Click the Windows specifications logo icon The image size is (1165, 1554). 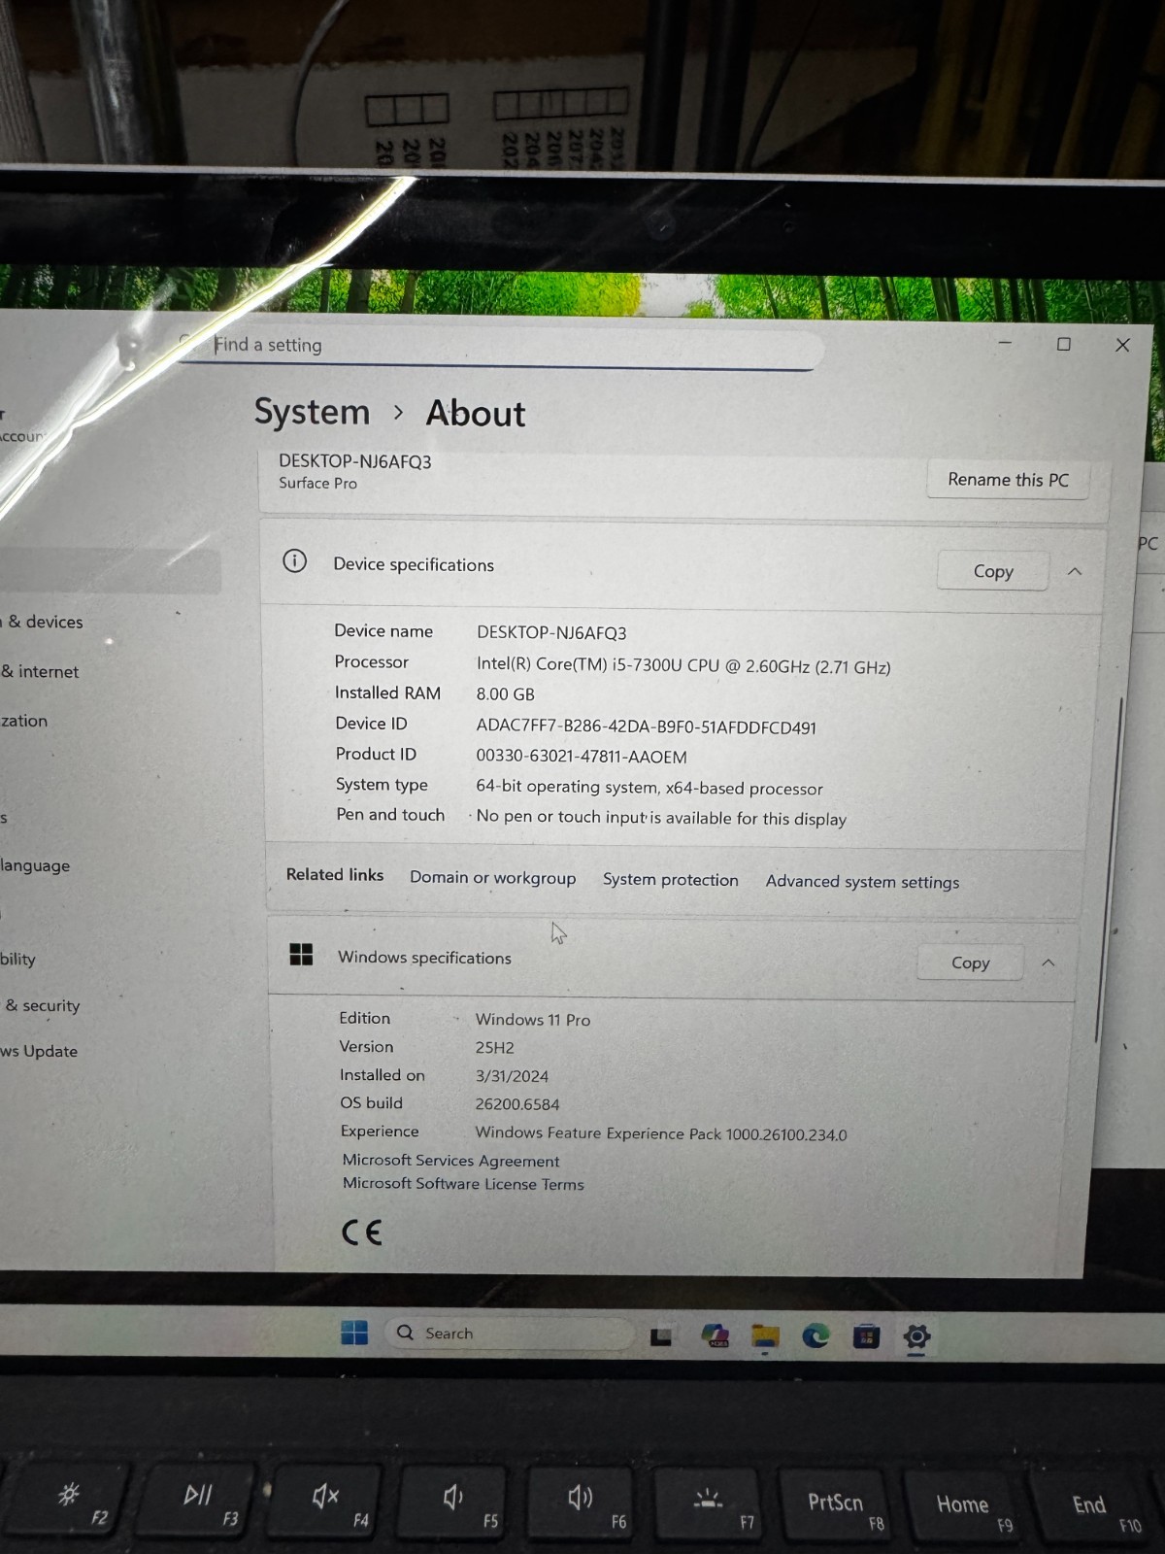click(301, 955)
